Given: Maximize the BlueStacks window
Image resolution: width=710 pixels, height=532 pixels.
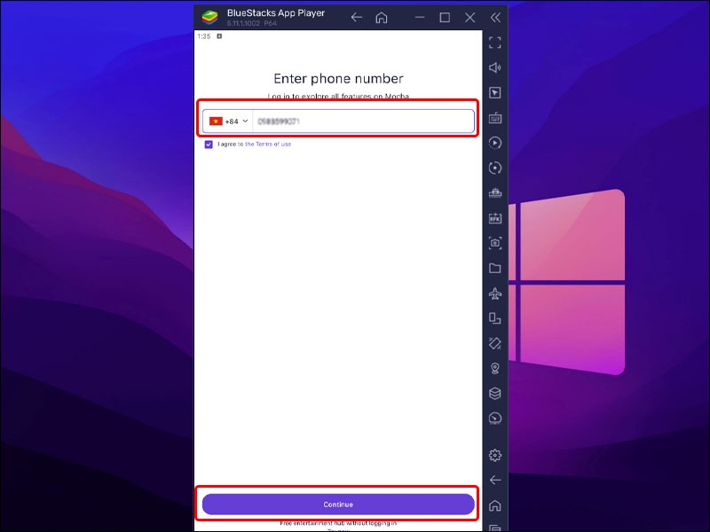Looking at the screenshot, I should 445,18.
